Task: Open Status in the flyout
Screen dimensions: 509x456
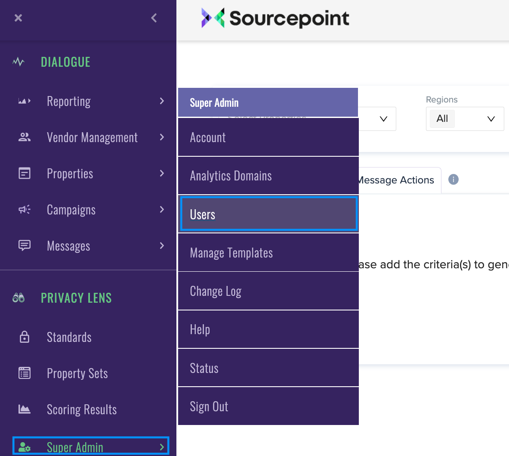Action: coord(268,368)
